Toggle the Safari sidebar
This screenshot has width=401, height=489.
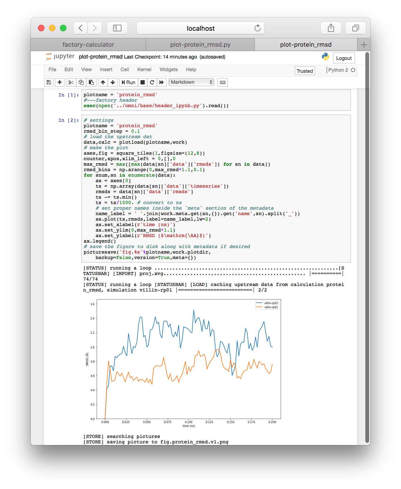tap(117, 28)
